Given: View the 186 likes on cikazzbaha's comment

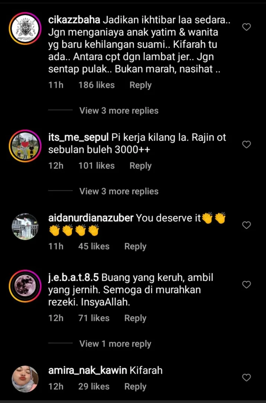Looking at the screenshot, I should pos(97,85).
